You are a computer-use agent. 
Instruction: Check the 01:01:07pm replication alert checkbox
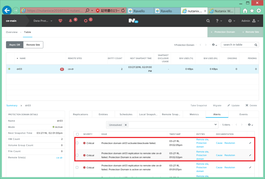(77, 167)
